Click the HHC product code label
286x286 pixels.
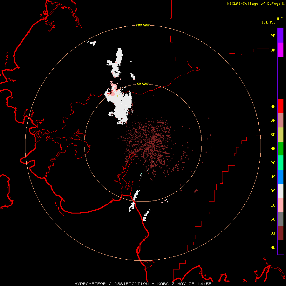click(279, 19)
